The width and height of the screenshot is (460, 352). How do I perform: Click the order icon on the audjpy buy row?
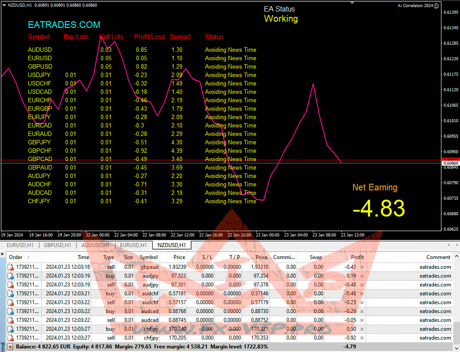(x=11, y=276)
